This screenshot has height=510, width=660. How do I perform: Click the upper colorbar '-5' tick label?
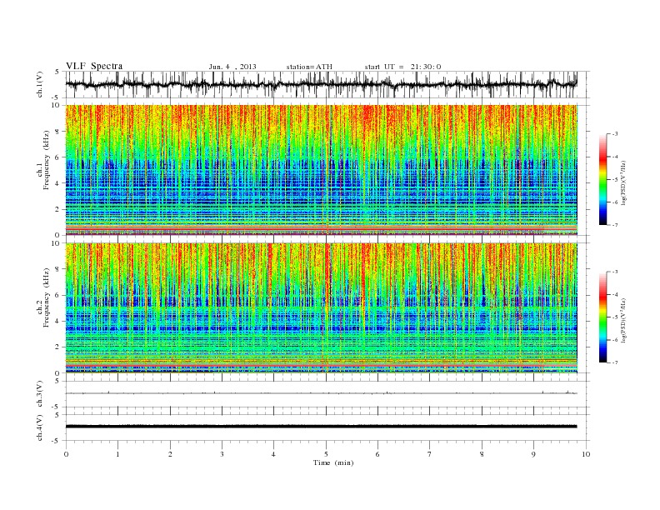pos(615,180)
